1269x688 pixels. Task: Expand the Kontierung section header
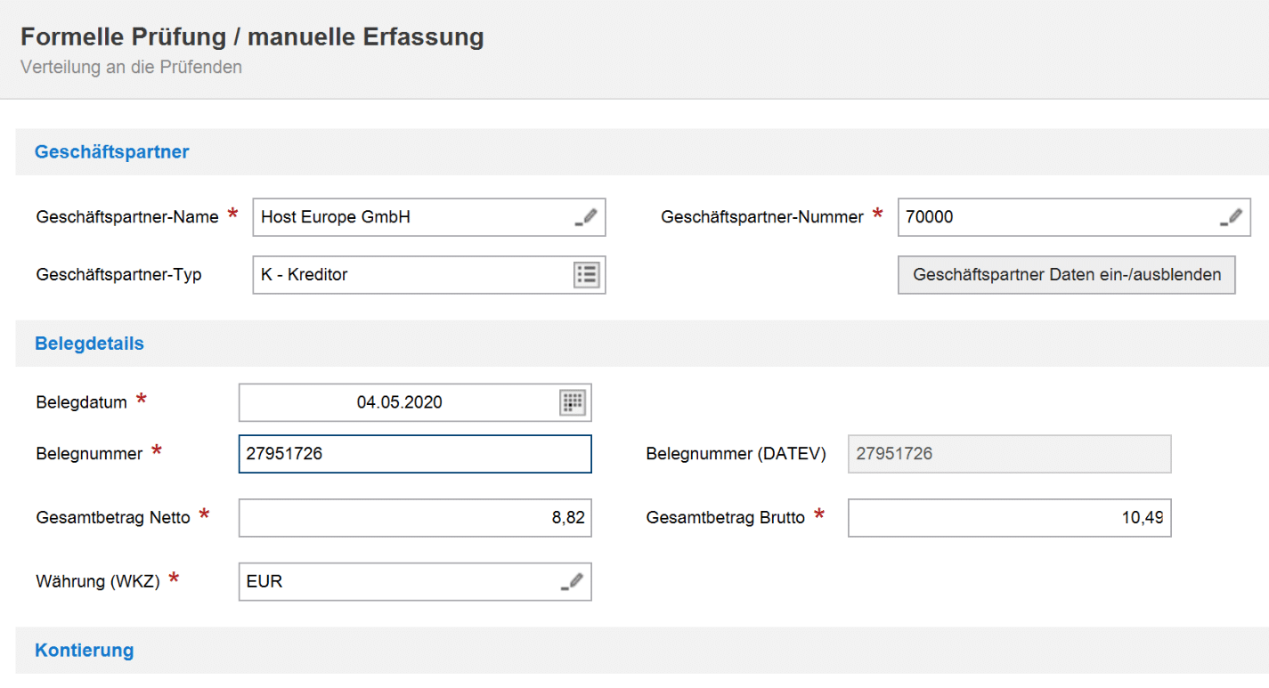(x=85, y=651)
